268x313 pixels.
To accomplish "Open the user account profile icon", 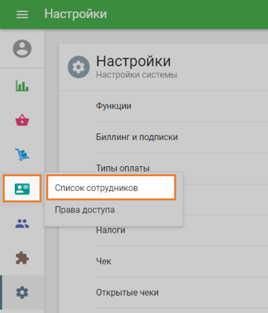I will tap(22, 49).
